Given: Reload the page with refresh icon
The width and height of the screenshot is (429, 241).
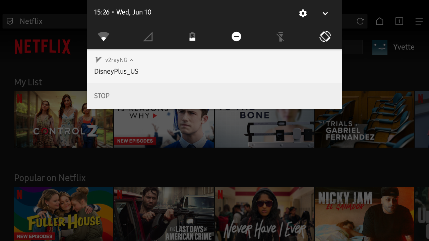Looking at the screenshot, I should point(360,21).
